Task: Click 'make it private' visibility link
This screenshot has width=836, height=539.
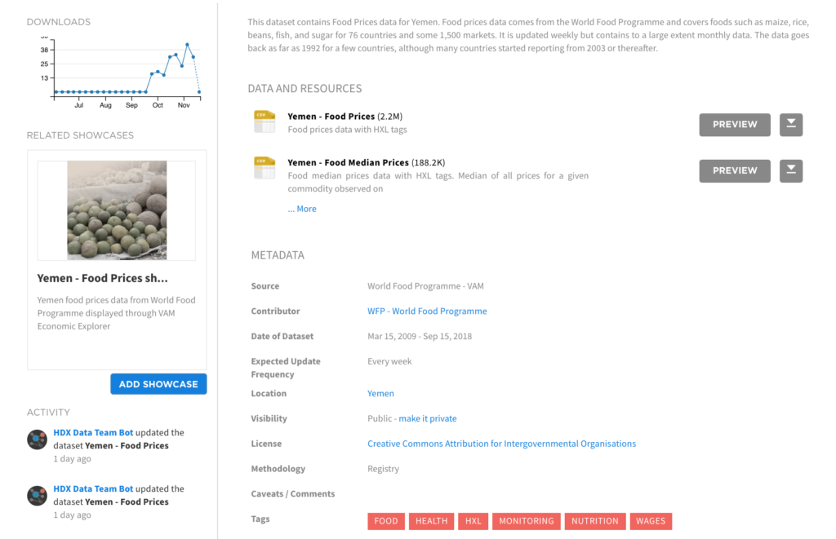Action: click(x=427, y=419)
